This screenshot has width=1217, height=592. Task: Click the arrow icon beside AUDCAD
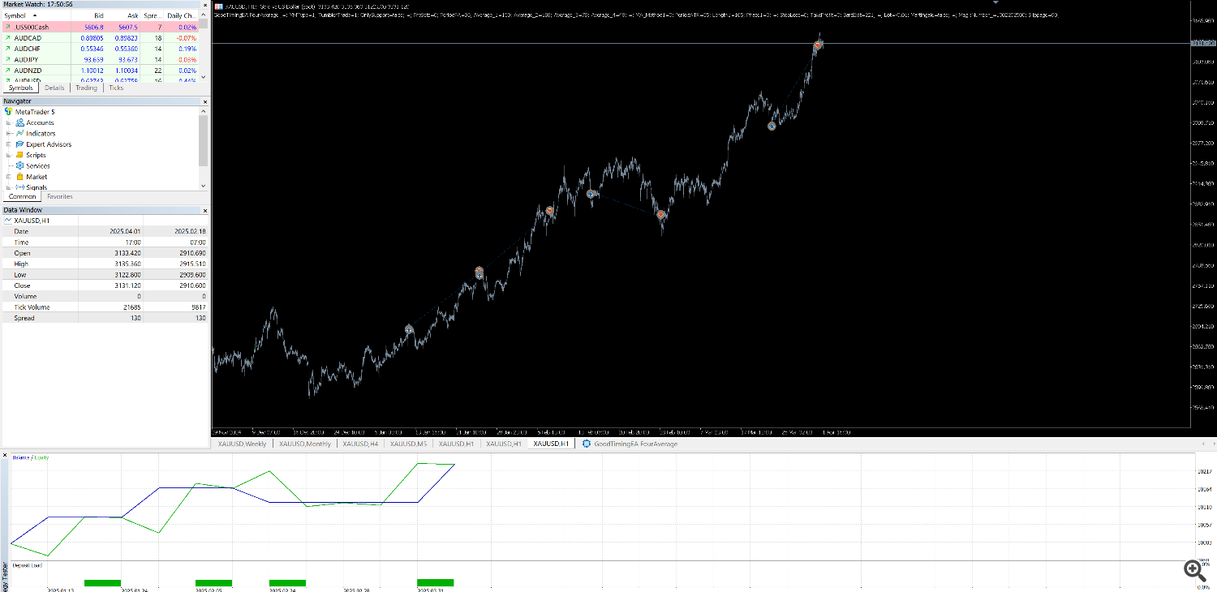pyautogui.click(x=8, y=38)
